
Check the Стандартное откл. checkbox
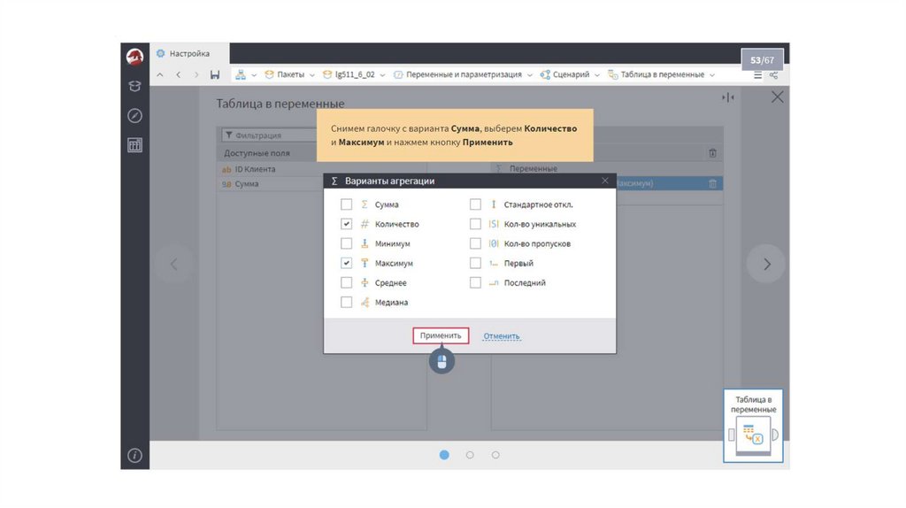475,204
